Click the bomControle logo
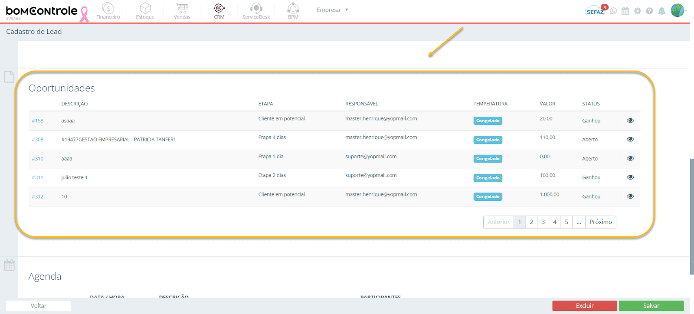The height and width of the screenshot is (314, 694). (42, 11)
